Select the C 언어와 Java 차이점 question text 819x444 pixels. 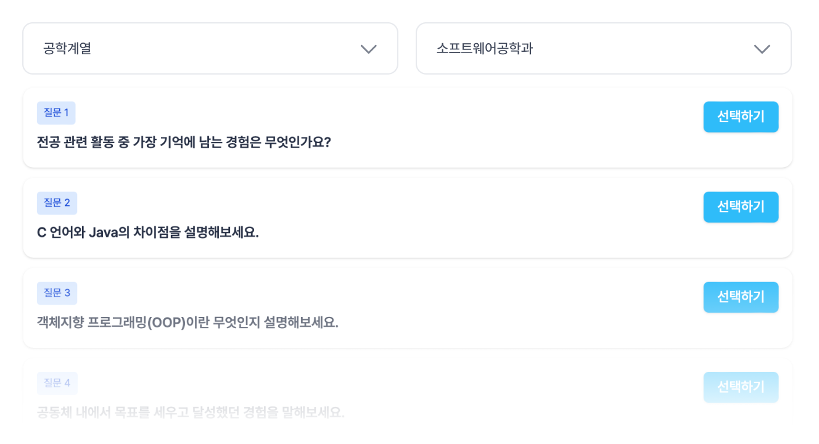click(x=148, y=232)
